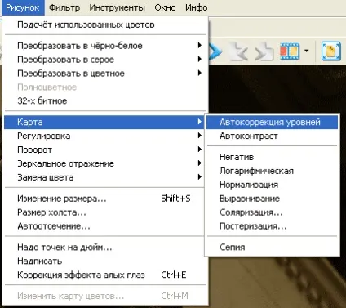Select Надписать menu item
This screenshot has height=308, width=346.
pyautogui.click(x=104, y=261)
